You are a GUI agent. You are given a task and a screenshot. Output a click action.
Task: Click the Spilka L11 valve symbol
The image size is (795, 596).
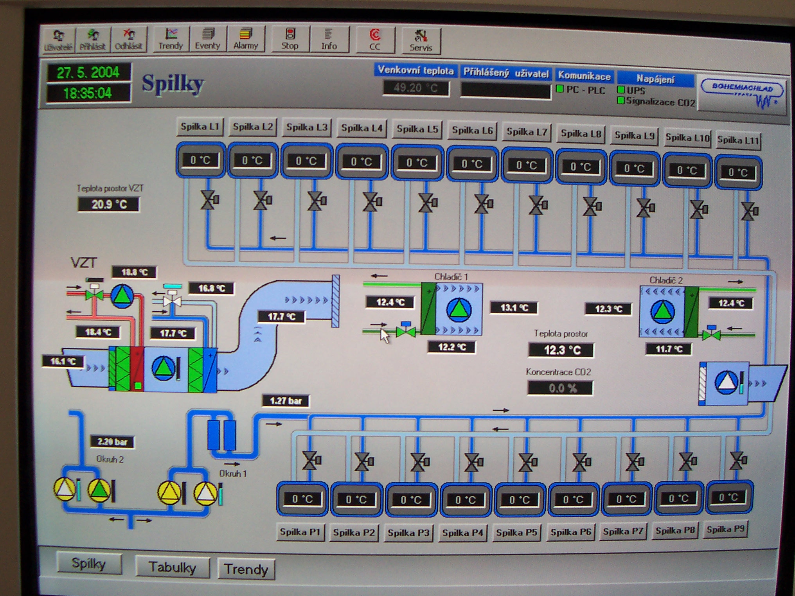pyautogui.click(x=750, y=212)
